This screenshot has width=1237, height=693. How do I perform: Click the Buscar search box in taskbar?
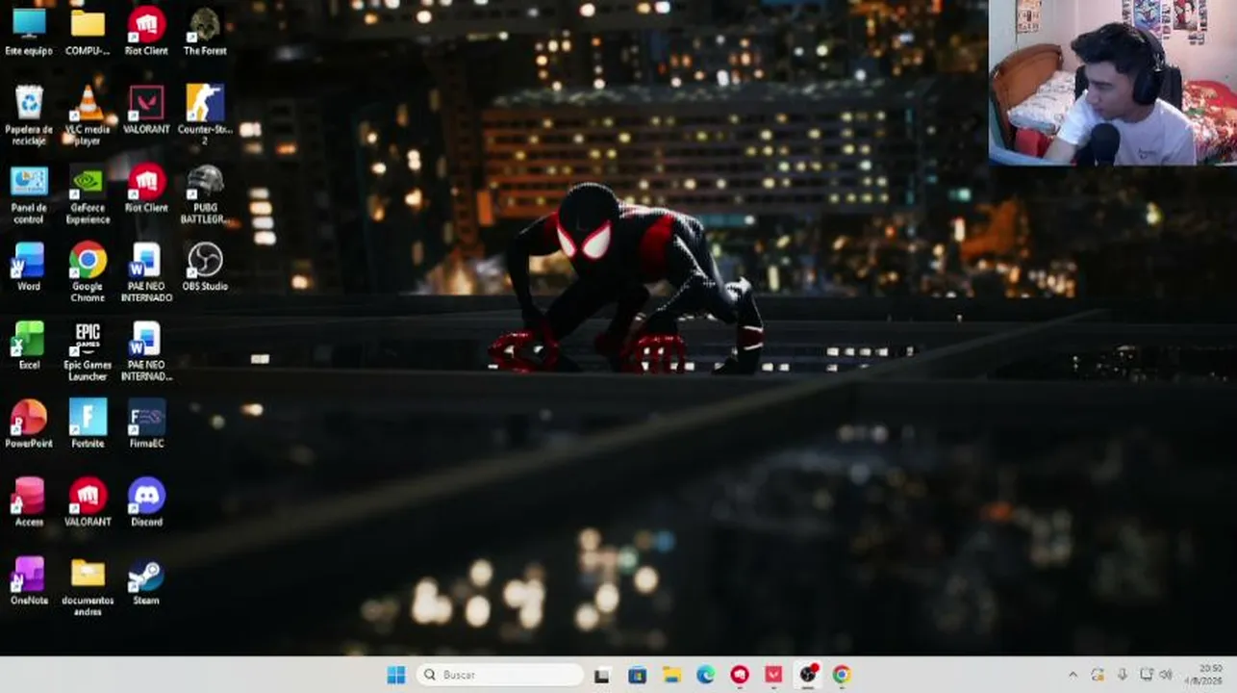tap(500, 675)
